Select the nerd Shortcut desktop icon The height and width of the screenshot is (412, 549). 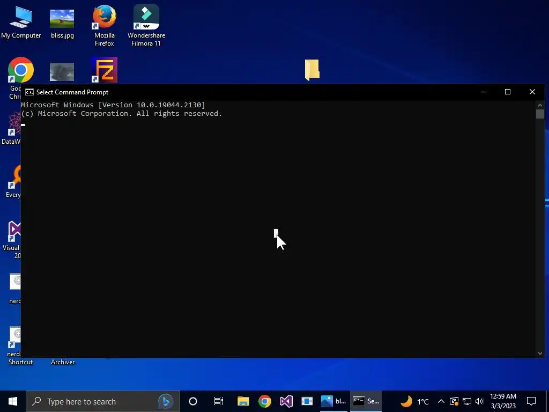[16, 347]
